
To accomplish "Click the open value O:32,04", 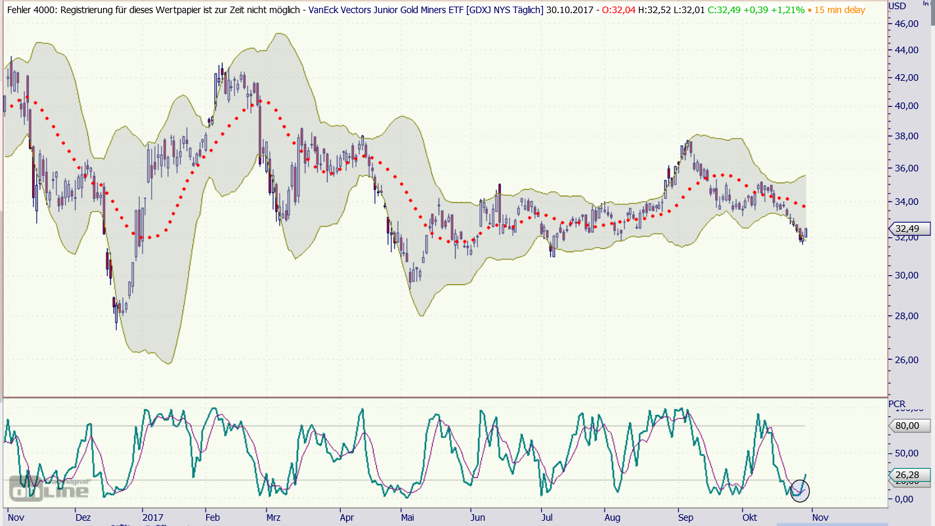I will 619,10.
